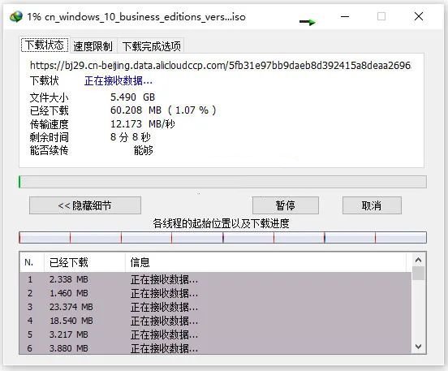Select thread row 1 with 2.338 MB
448x371 pixels.
[x=215, y=279]
